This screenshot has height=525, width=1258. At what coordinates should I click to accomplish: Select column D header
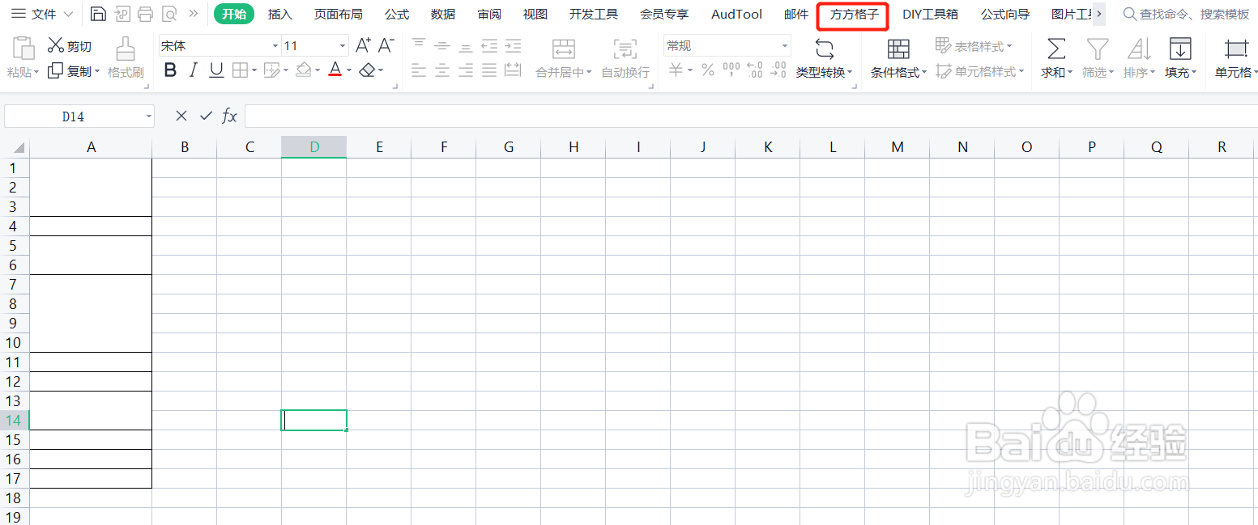point(314,146)
